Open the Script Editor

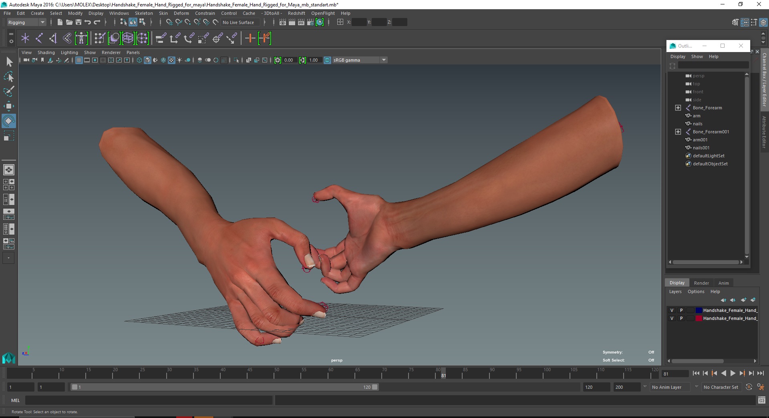point(762,400)
